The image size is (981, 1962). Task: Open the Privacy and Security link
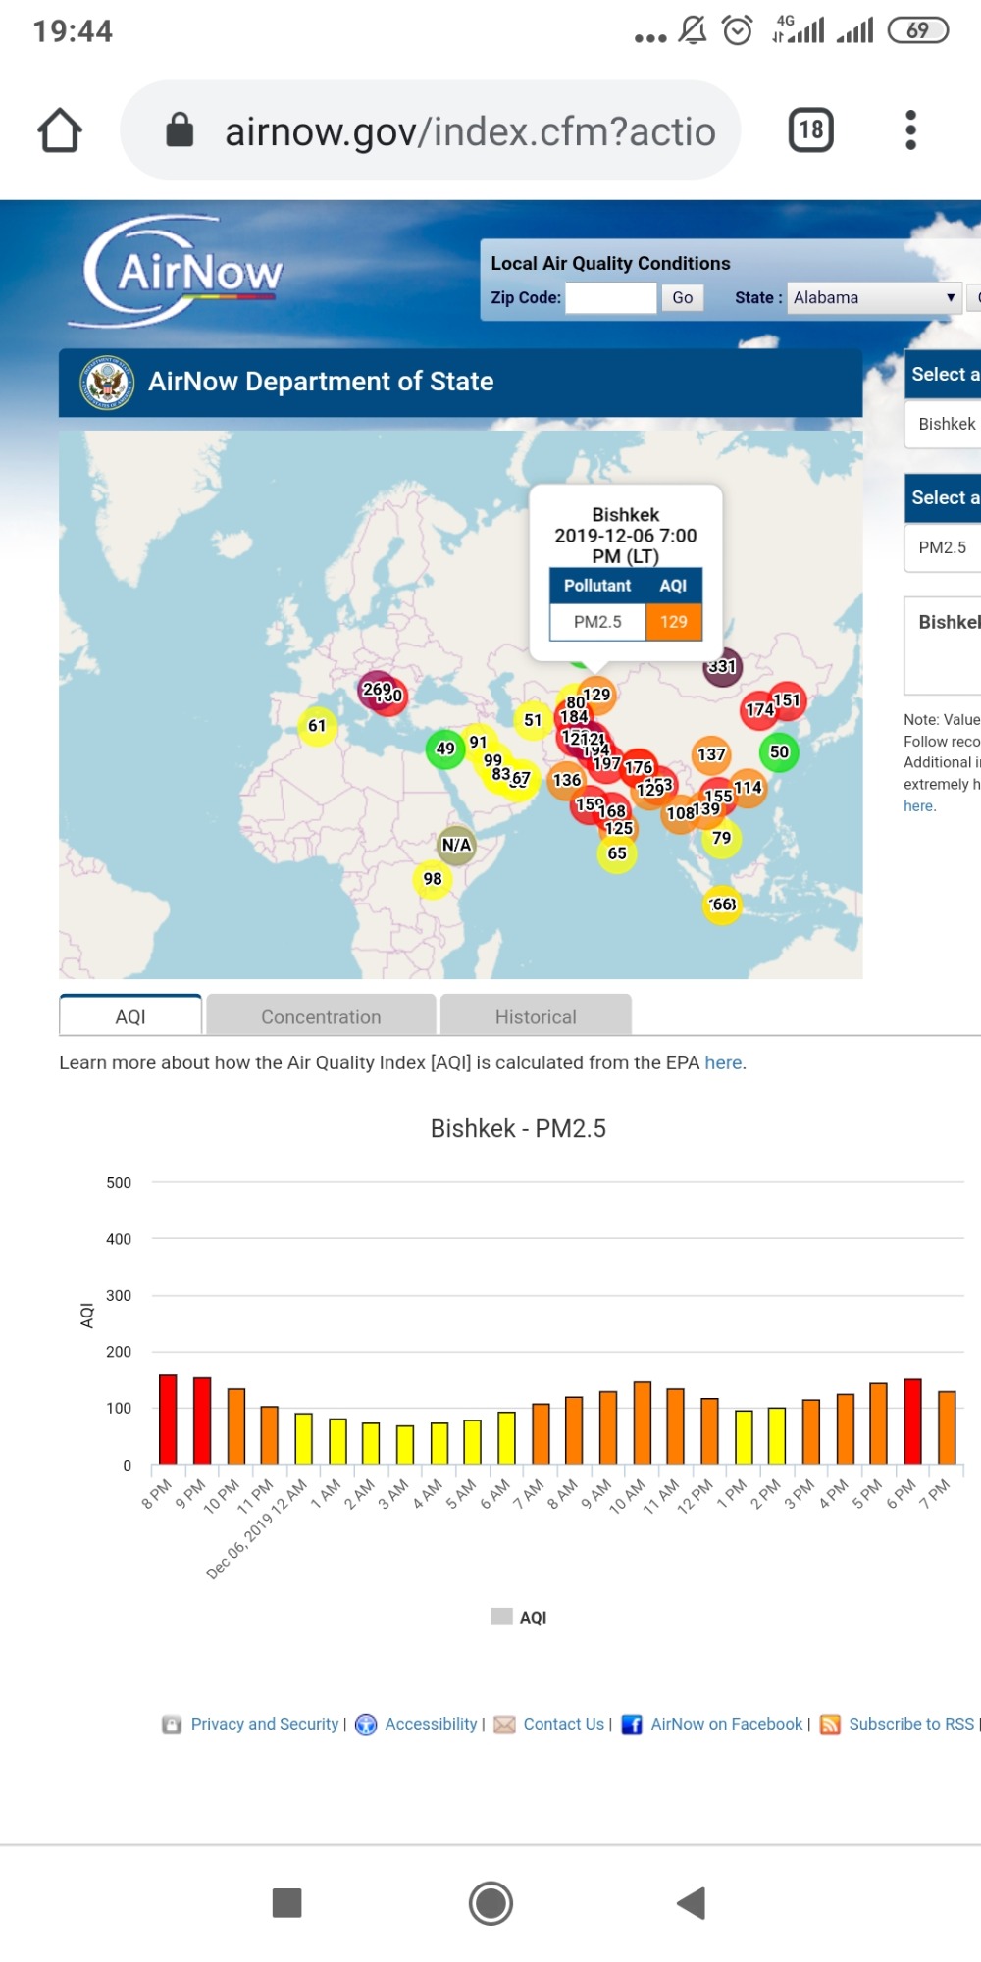click(264, 1725)
